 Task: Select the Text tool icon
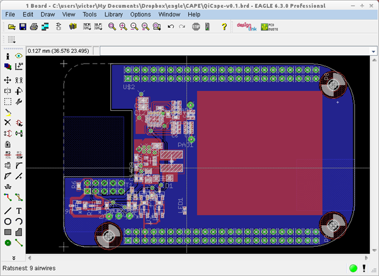coord(19,211)
